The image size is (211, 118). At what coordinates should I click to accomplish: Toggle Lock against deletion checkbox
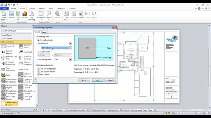click(39, 71)
